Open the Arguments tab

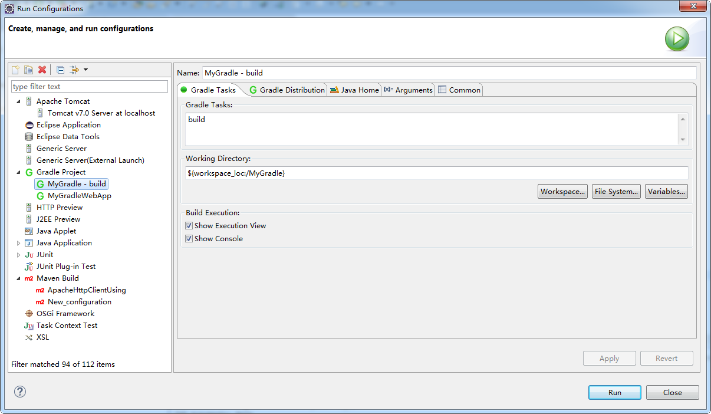click(408, 90)
